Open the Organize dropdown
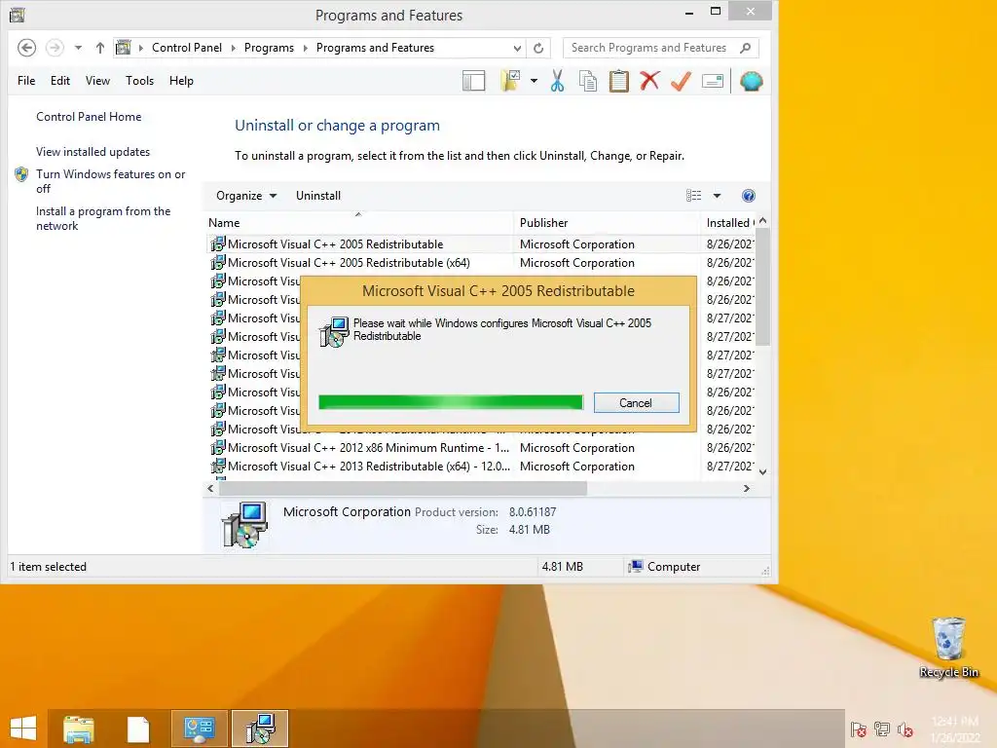Viewport: 997px width, 748px height. tap(246, 196)
